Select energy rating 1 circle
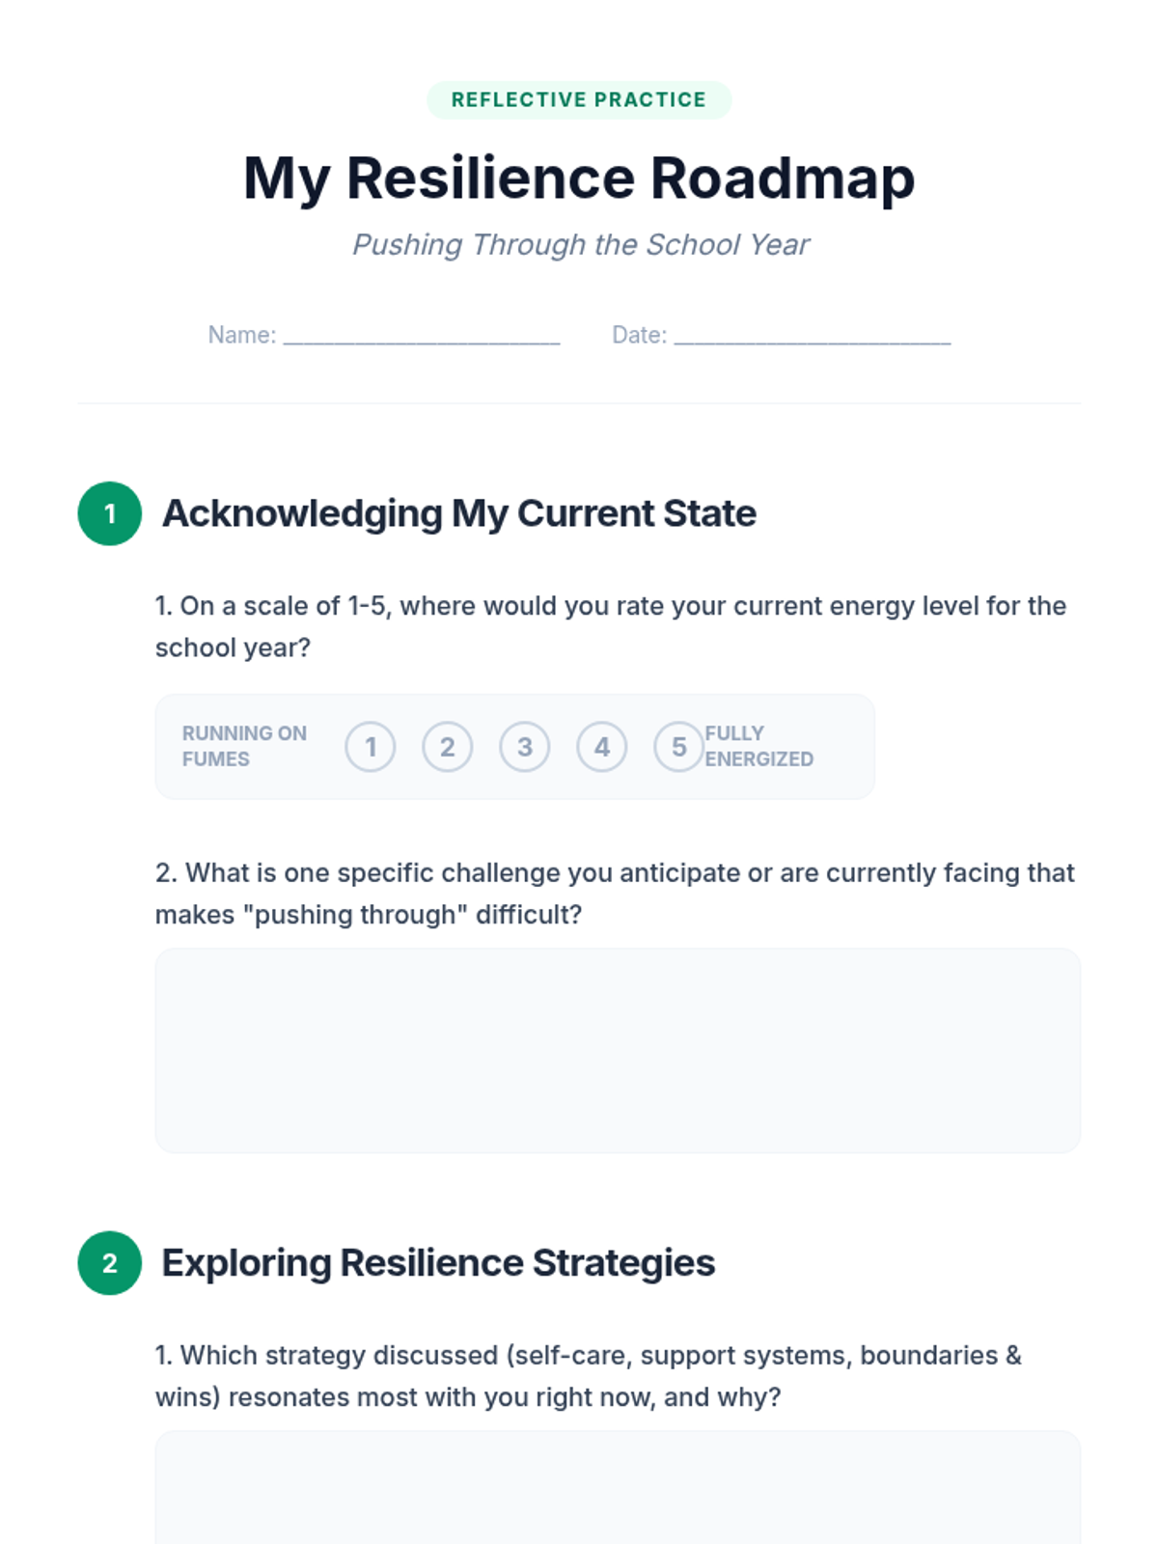Image resolution: width=1158 pixels, height=1544 pixels. coord(371,747)
